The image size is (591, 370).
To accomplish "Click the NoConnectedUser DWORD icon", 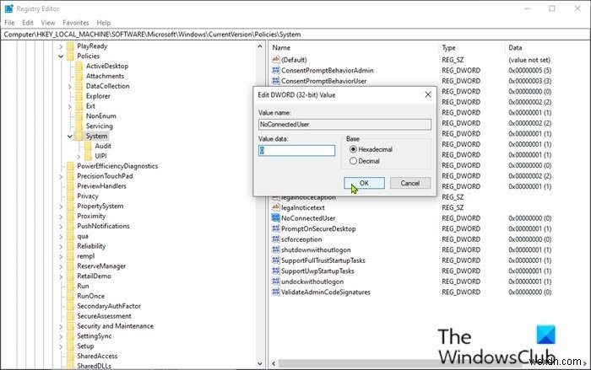I will 275,218.
